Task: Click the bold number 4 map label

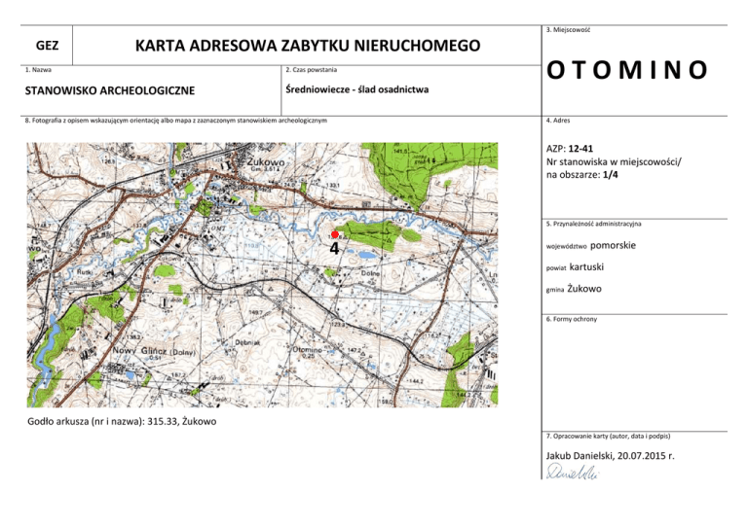Action: click(334, 249)
